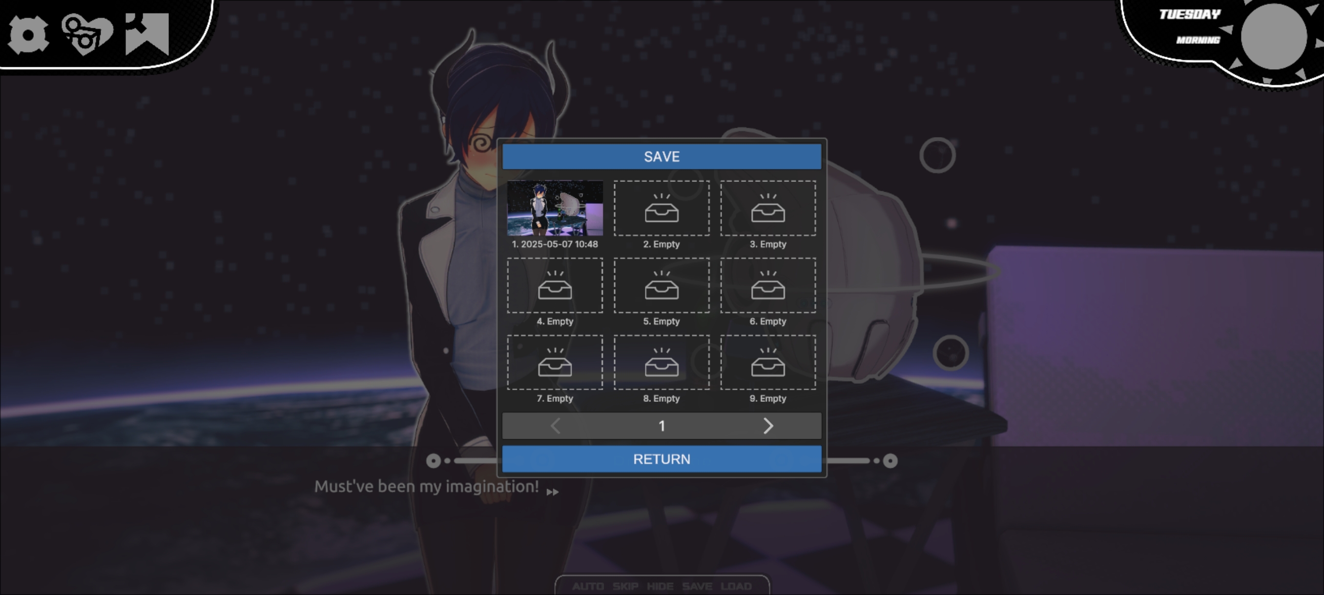Click the dialogue text "Must've been my imagination!"
The width and height of the screenshot is (1324, 595).
click(427, 487)
